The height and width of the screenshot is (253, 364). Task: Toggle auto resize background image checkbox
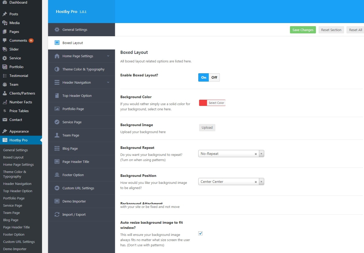click(x=200, y=233)
